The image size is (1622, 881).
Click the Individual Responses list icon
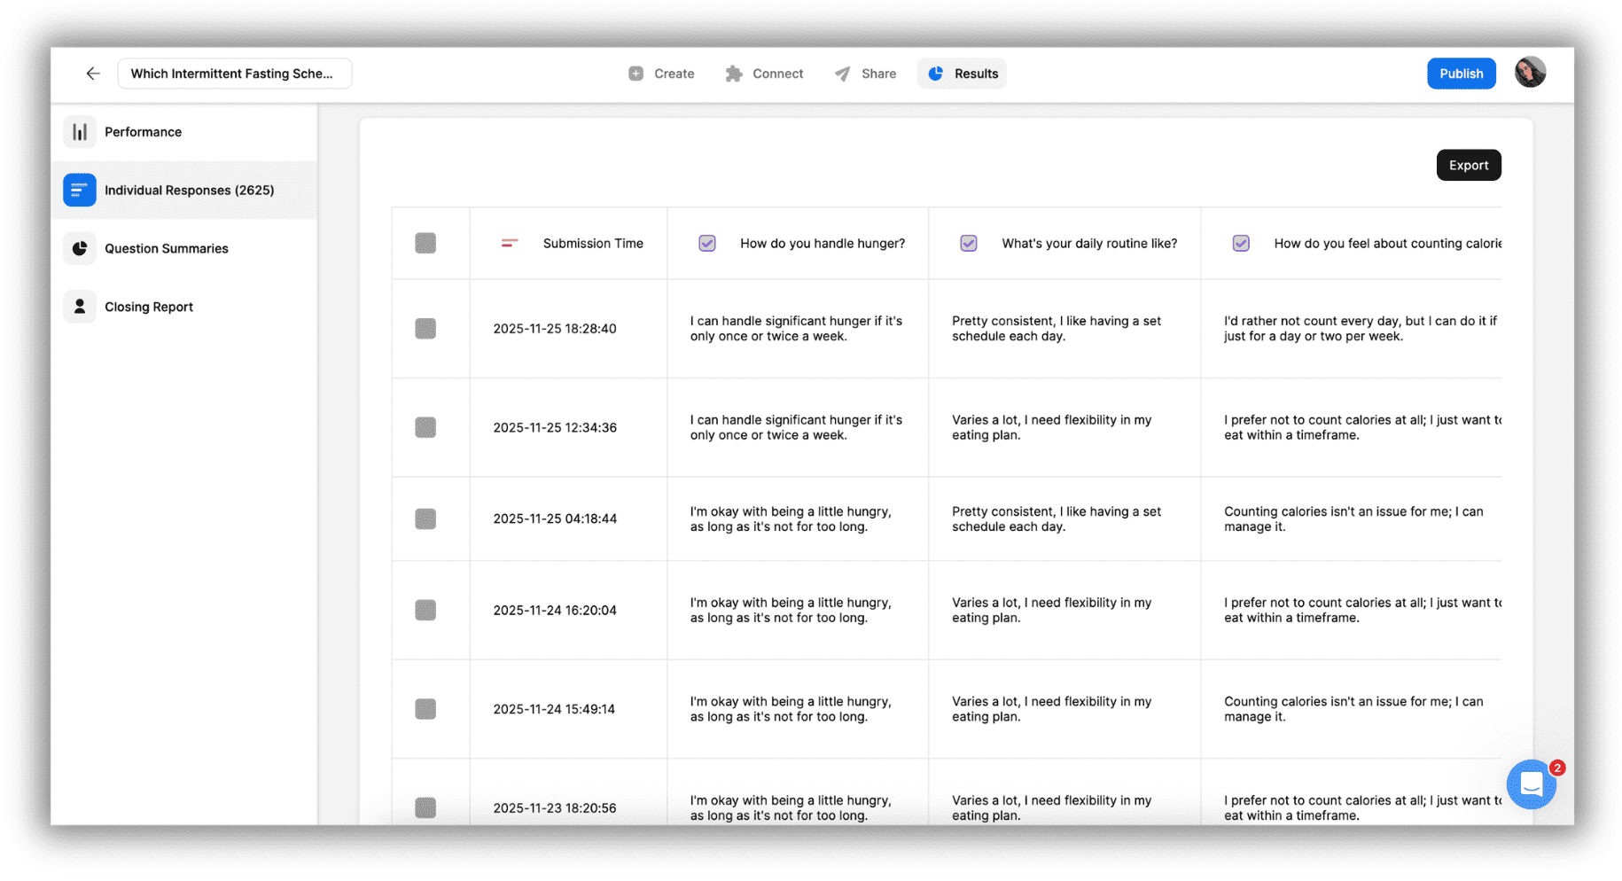tap(79, 190)
